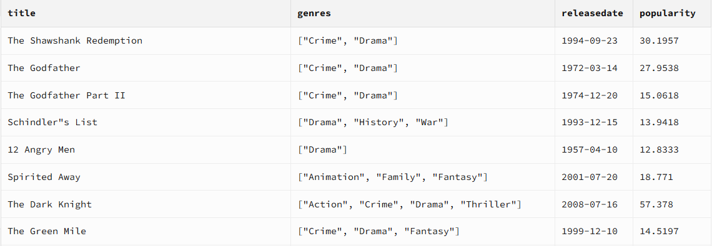712x246 pixels.
Task: Click genres cell with Animation, Family, Fantasy
Action: (423, 177)
